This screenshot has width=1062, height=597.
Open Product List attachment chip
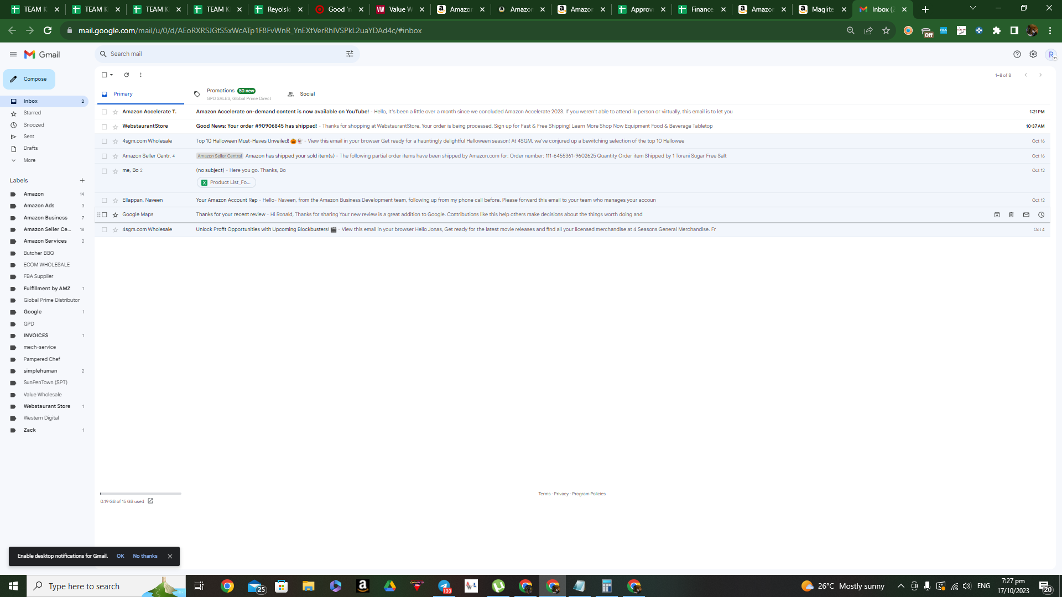226,183
